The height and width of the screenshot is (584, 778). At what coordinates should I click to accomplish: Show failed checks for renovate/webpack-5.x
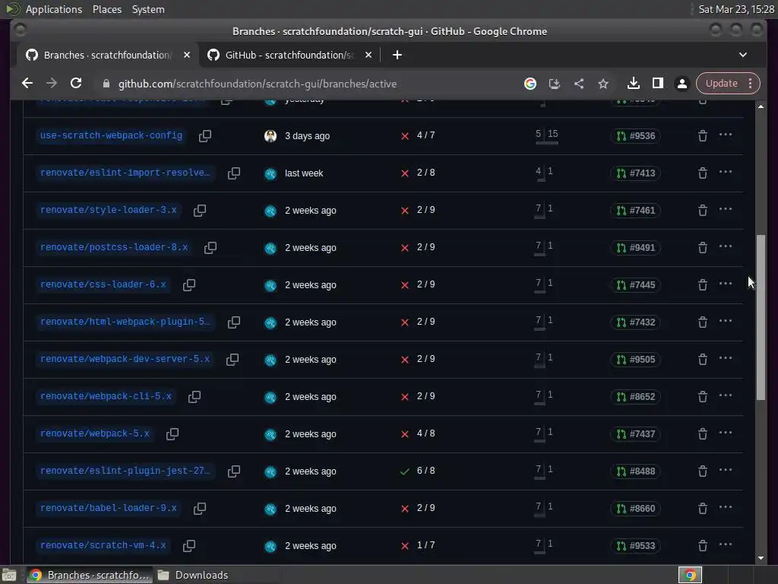click(x=405, y=433)
